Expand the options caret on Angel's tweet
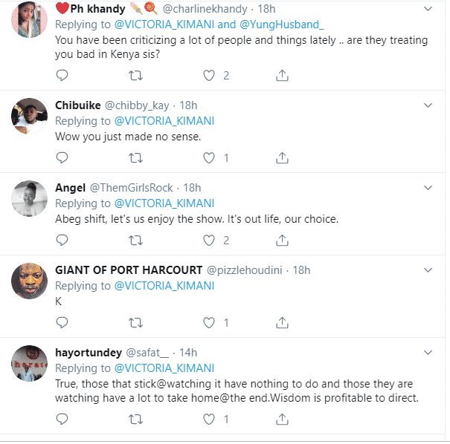The image size is (450, 444). coord(428,188)
